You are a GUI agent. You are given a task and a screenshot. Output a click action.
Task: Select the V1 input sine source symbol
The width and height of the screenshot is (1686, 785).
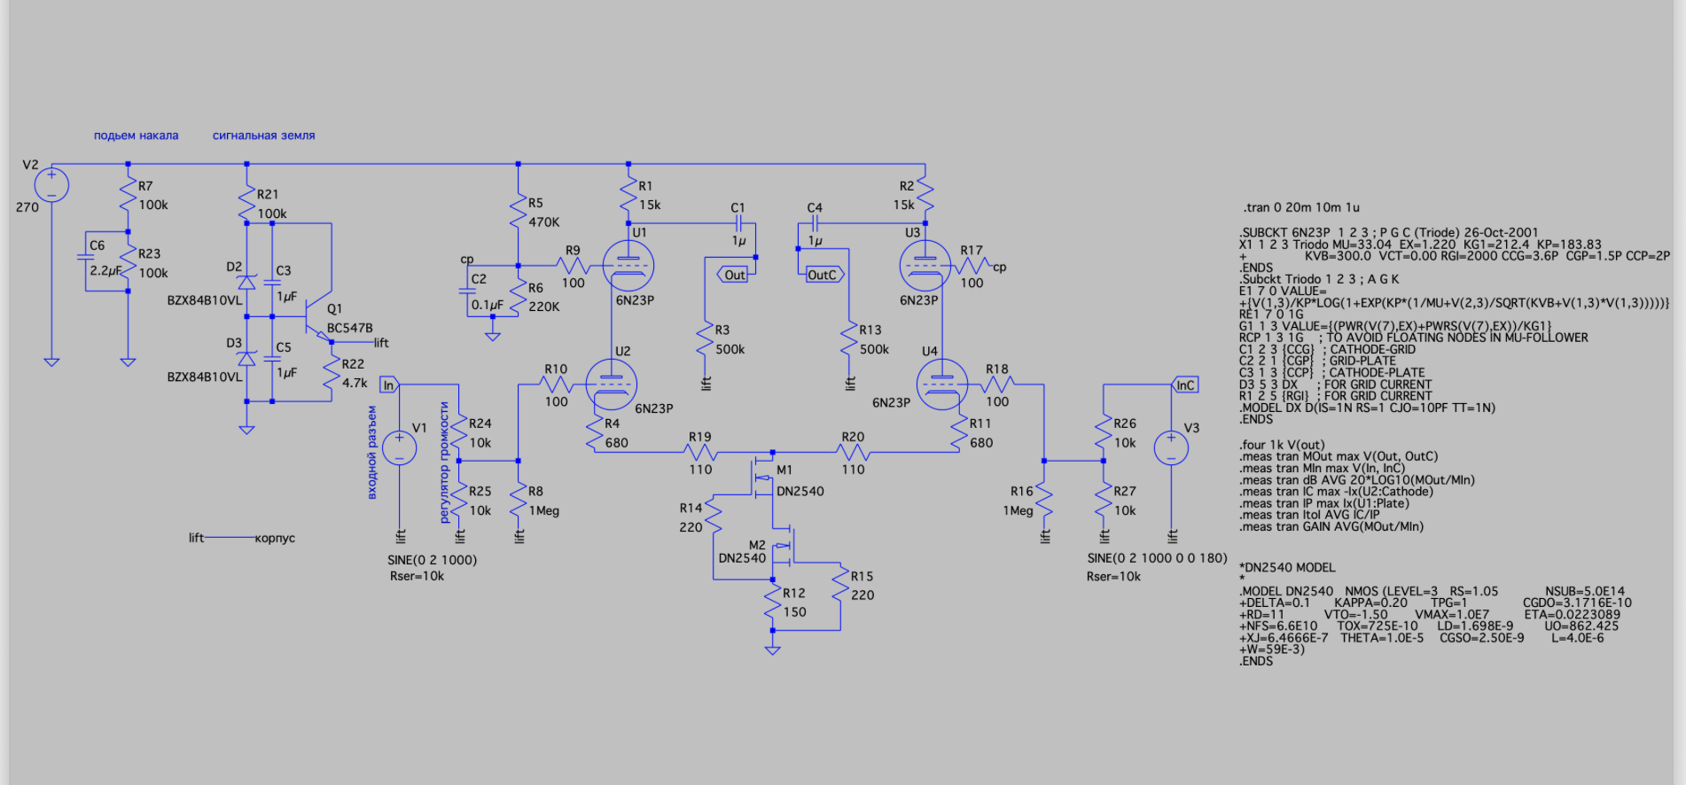coord(399,447)
